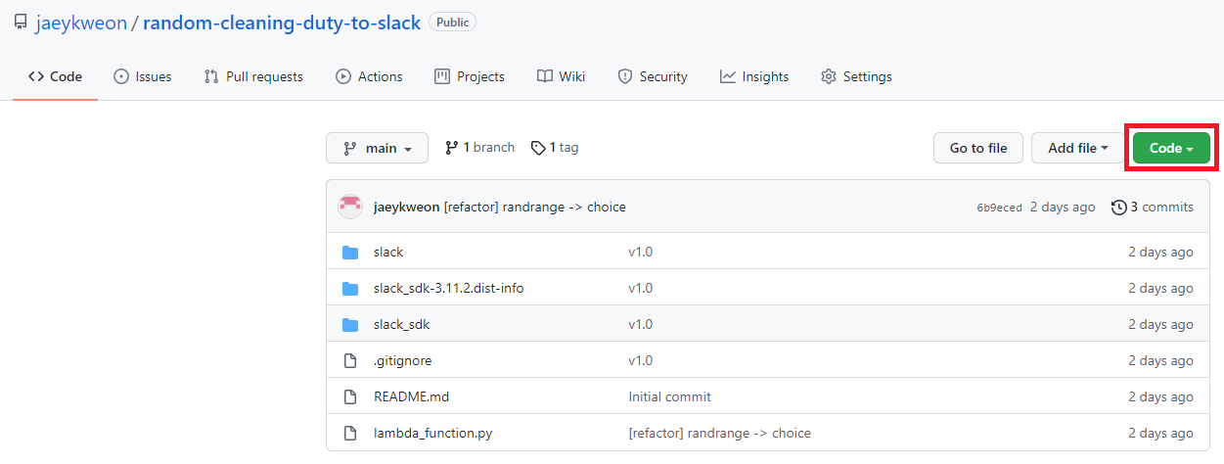Open the green Code dropdown
The width and height of the screenshot is (1224, 464).
pos(1171,149)
